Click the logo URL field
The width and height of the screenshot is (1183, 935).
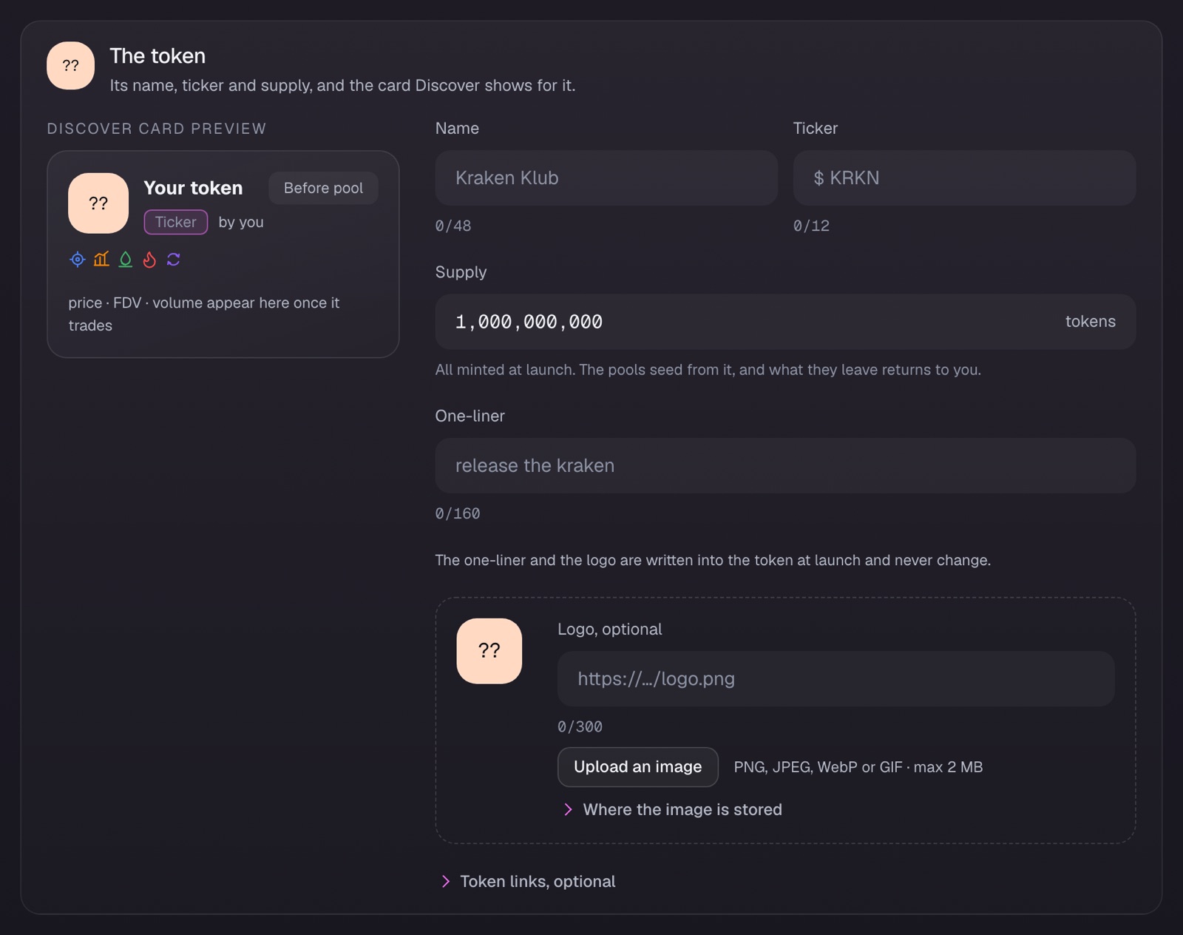click(x=835, y=679)
